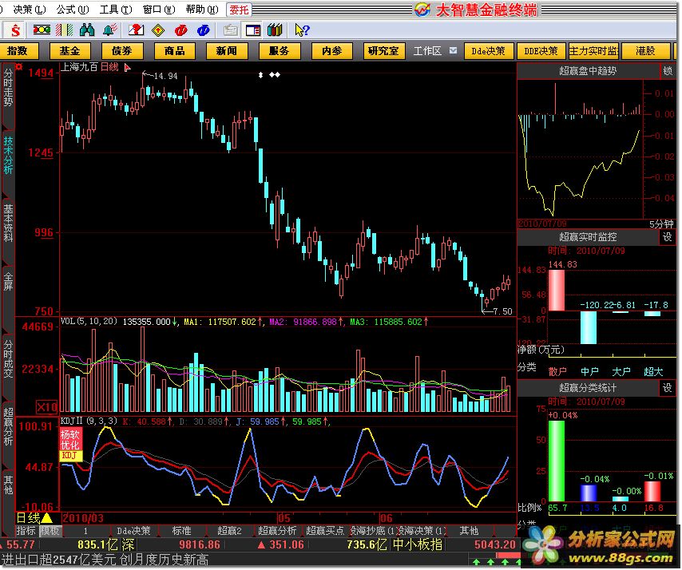Screen dimensions: 682x570
Task: Select the 超赢分析 bottom tab
Action: 277,531
